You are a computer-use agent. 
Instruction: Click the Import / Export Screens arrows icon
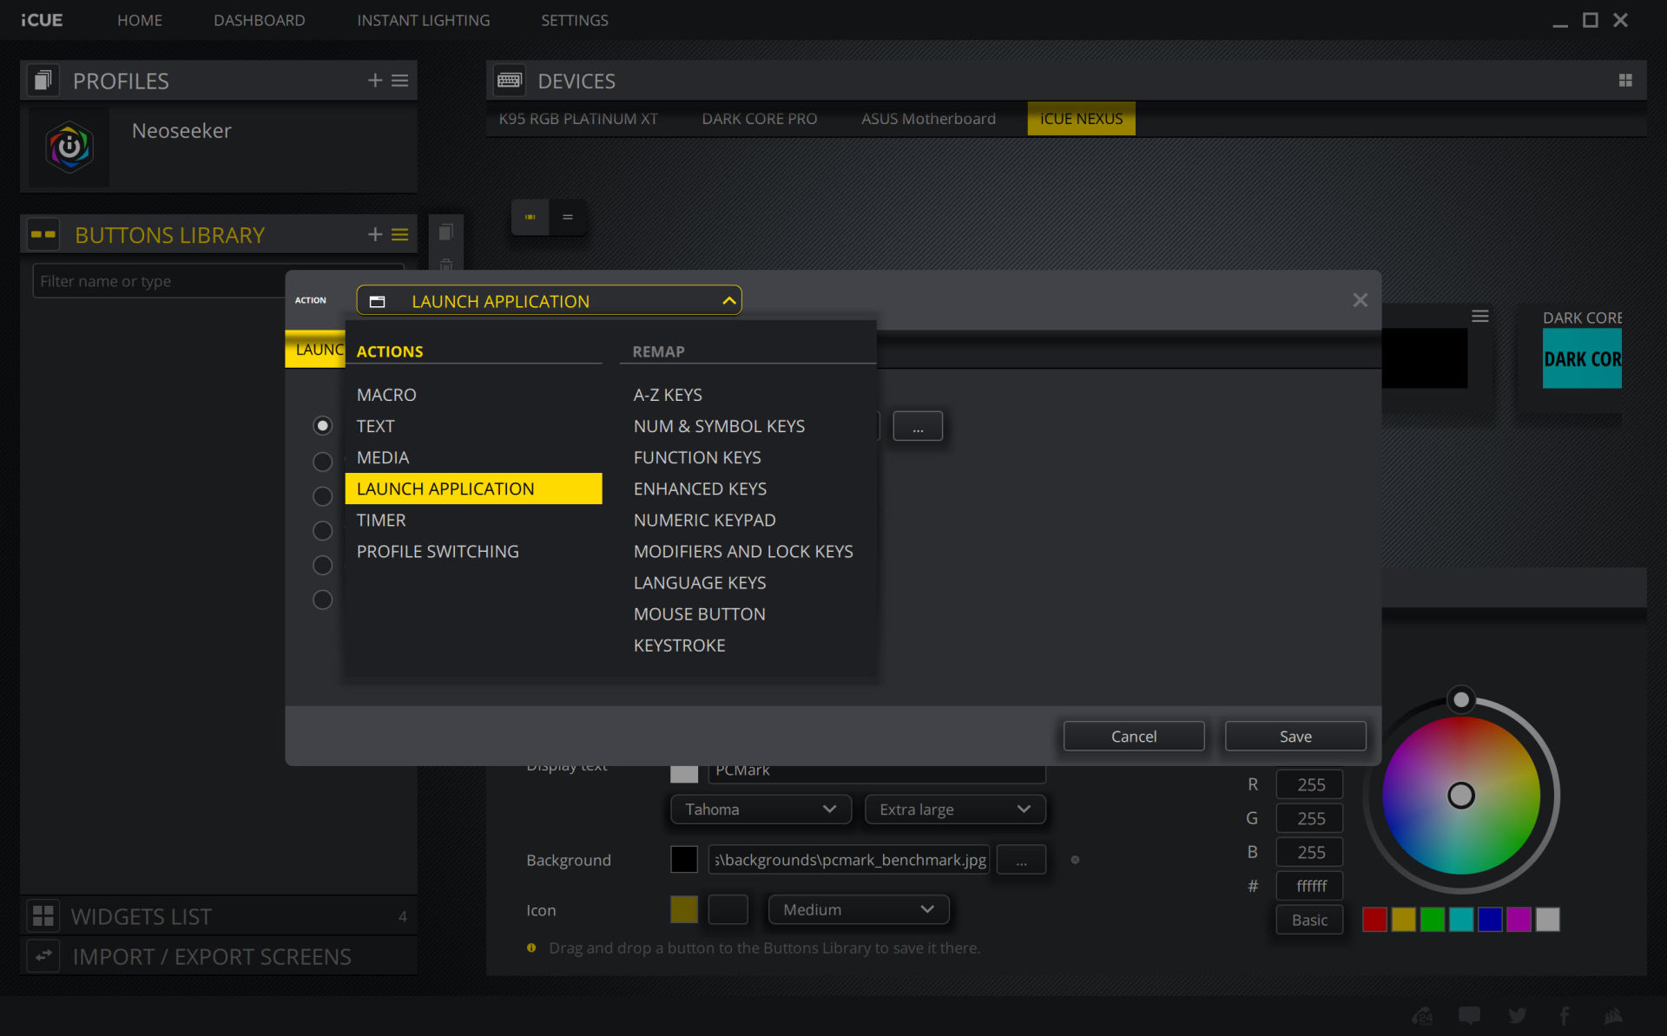pyautogui.click(x=42, y=955)
